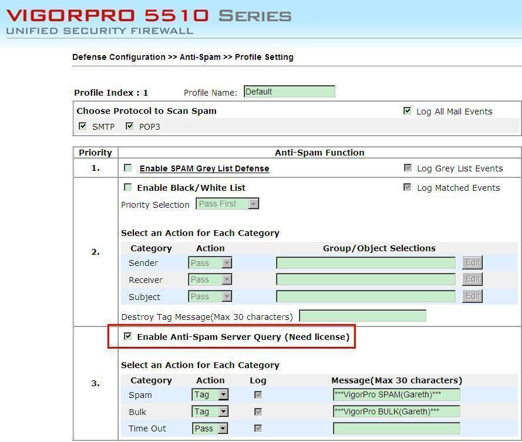This screenshot has height=442, width=522.
Task: Click the 'Priority Selection' label
Action: pos(155,205)
